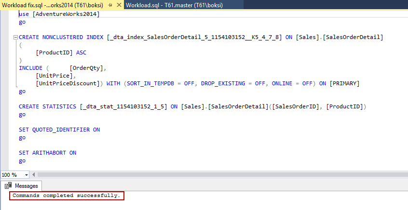Click the 'use' keyword on first line
This screenshot has height=210, width=408.
pyautogui.click(x=24, y=14)
